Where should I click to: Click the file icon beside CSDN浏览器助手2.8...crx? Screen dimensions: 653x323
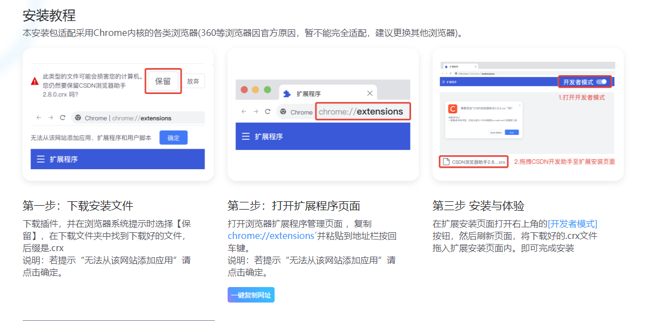446,161
